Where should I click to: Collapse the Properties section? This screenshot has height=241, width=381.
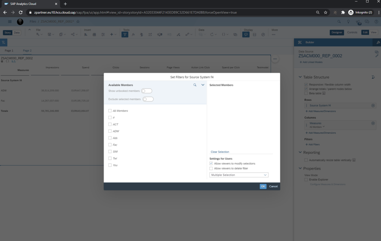(x=300, y=168)
